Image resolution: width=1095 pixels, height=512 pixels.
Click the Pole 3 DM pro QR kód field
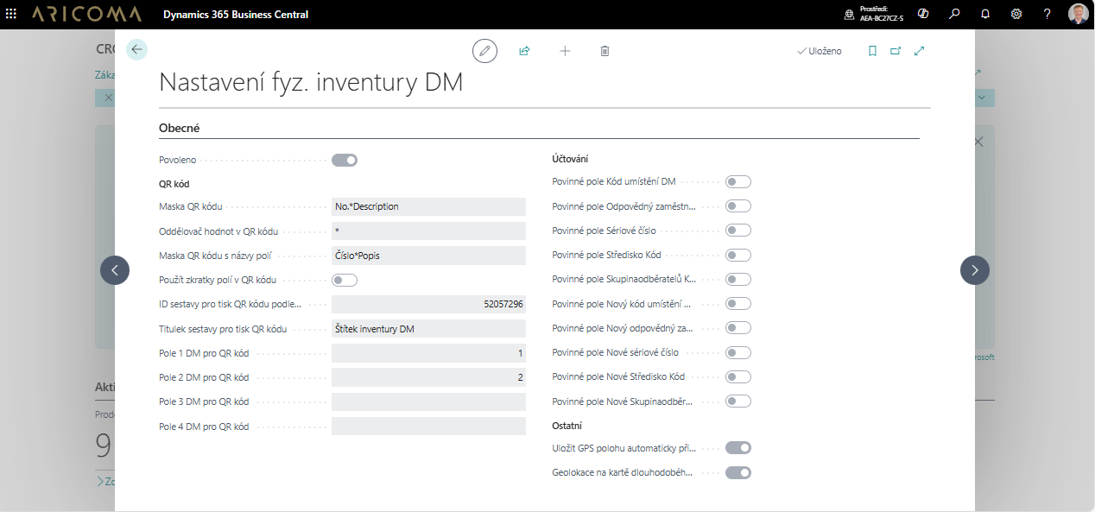[x=428, y=401]
